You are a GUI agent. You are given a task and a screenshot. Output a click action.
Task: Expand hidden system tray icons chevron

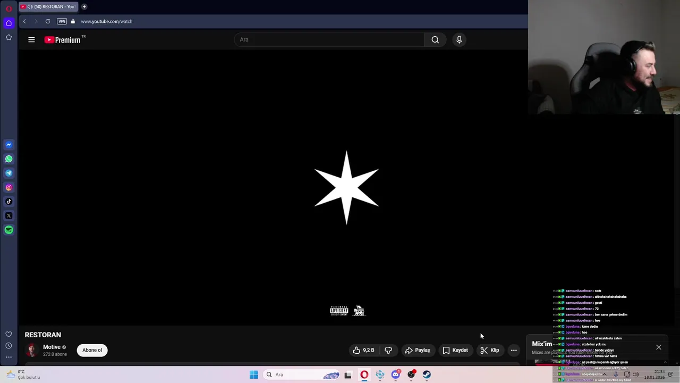[604, 374]
